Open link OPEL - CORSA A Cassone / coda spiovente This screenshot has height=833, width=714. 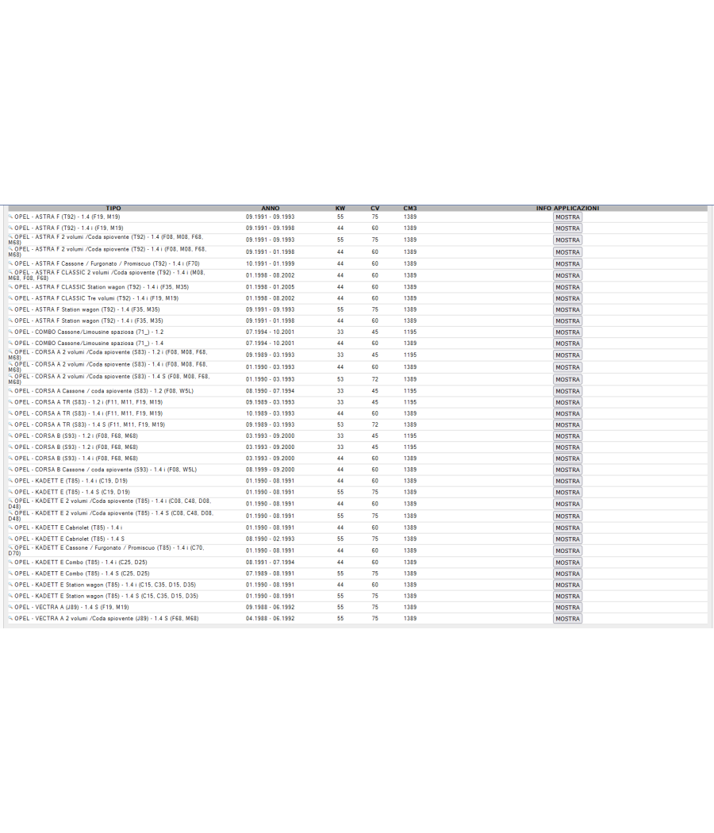click(104, 391)
